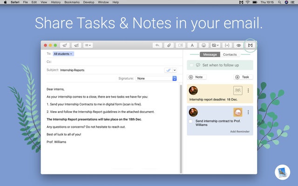298x186 pixels.
Task: Add a new Note
Action: point(196,77)
